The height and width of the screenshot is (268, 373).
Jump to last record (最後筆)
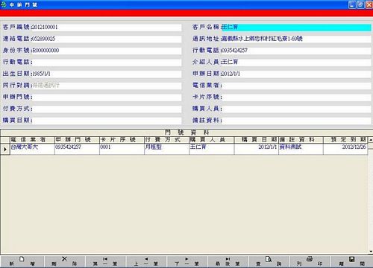228,261
